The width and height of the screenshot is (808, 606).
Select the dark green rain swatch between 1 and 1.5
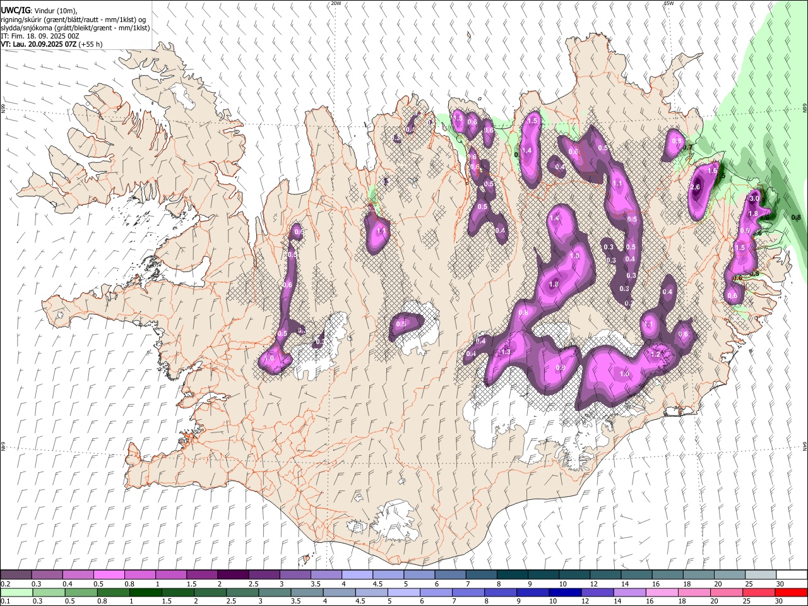tap(145, 592)
